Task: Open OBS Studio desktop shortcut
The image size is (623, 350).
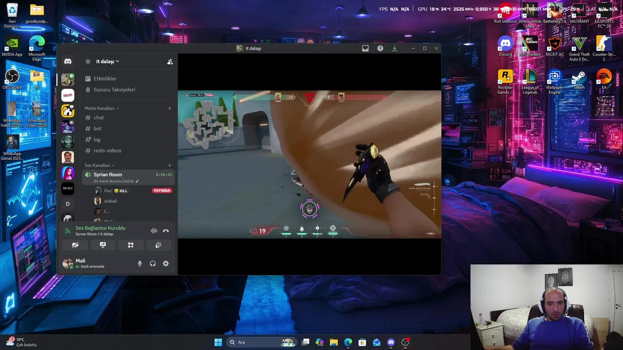Action: [x=12, y=80]
